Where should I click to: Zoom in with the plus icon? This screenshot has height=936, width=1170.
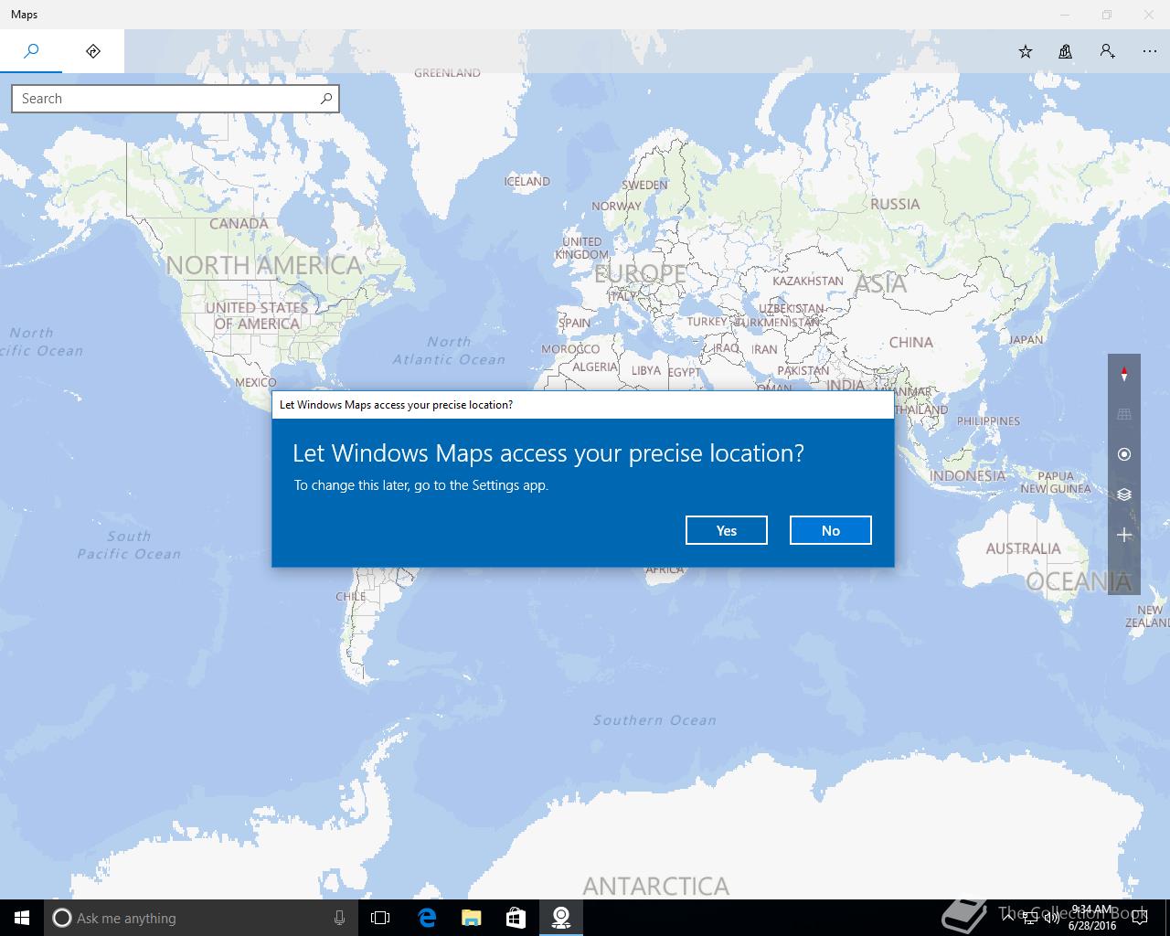point(1124,535)
